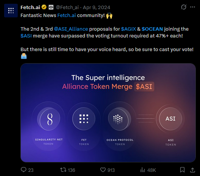Viewport: 200px width, 176px height.
Task: Click the $AGIX cashtag
Action: (x=129, y=29)
